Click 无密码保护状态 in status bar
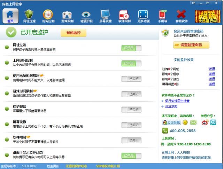The image size is (223, 169). (x=76, y=166)
